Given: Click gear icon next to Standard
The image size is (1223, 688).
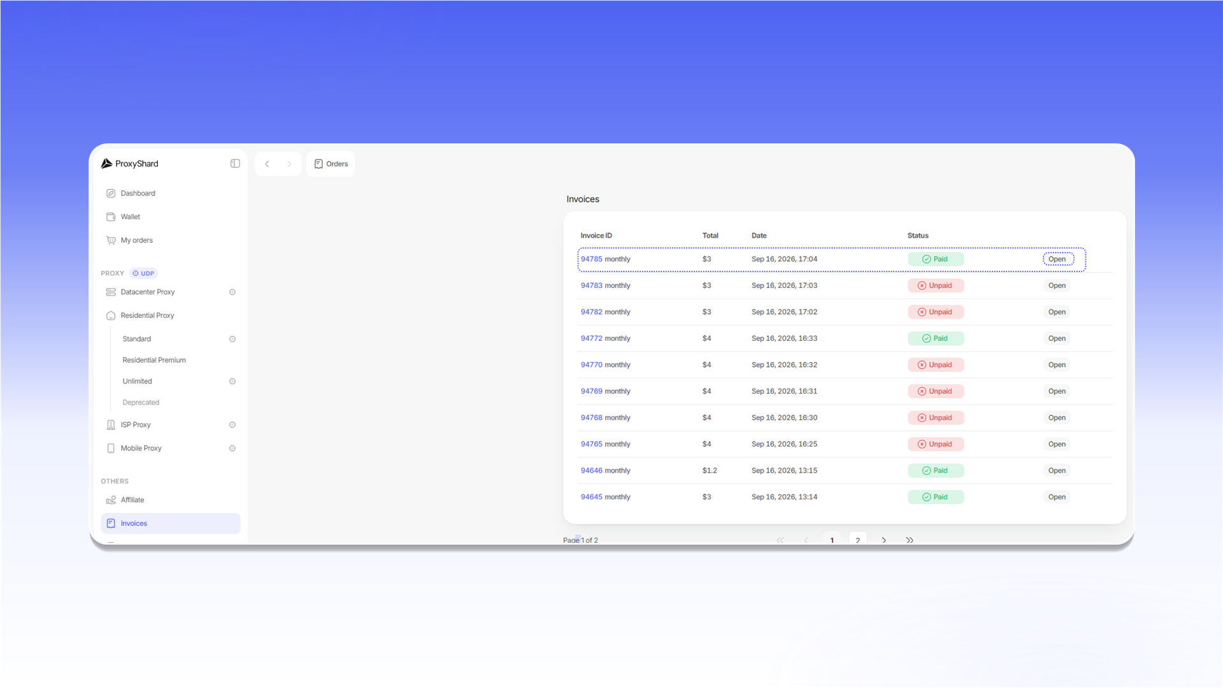Looking at the screenshot, I should point(232,339).
